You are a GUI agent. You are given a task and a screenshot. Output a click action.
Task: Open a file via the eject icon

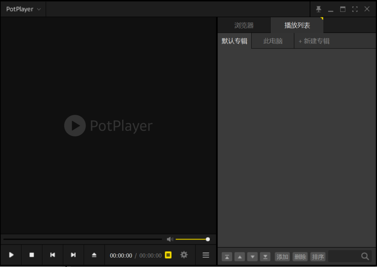coord(94,255)
